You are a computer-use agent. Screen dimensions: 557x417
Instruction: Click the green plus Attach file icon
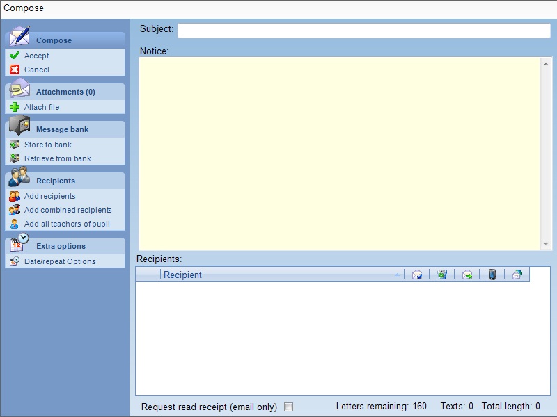tap(15, 107)
